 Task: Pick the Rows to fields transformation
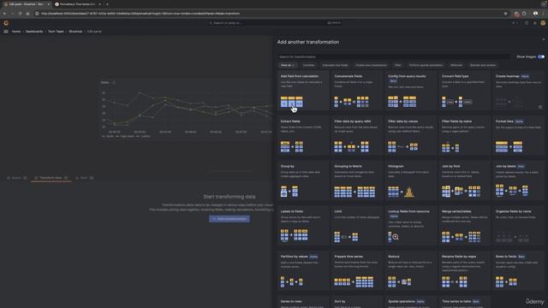(x=518, y=271)
